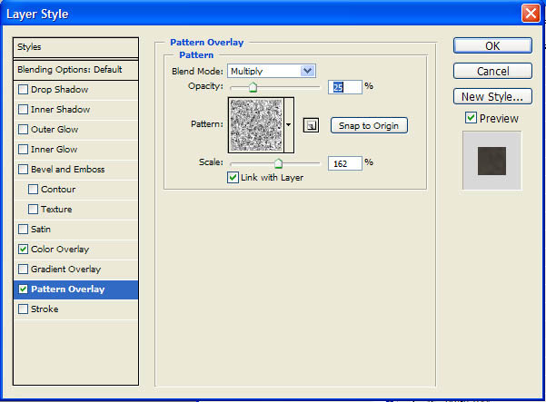Viewport: 546px width, 402px height.
Task: Select the Pattern Overlay label
Action: (x=68, y=289)
